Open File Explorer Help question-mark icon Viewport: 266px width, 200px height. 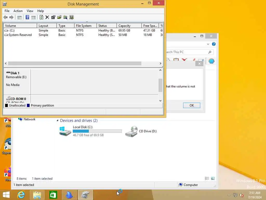[x=214, y=44]
